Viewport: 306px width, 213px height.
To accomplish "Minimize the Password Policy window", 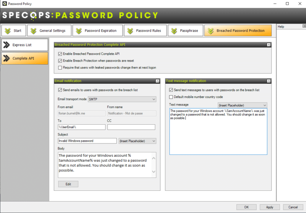I will coord(275,4).
